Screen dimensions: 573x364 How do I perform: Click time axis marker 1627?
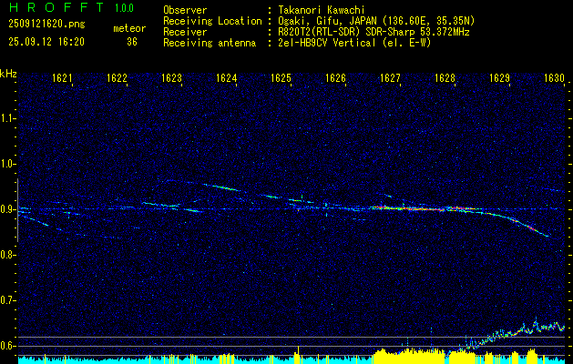[390, 78]
